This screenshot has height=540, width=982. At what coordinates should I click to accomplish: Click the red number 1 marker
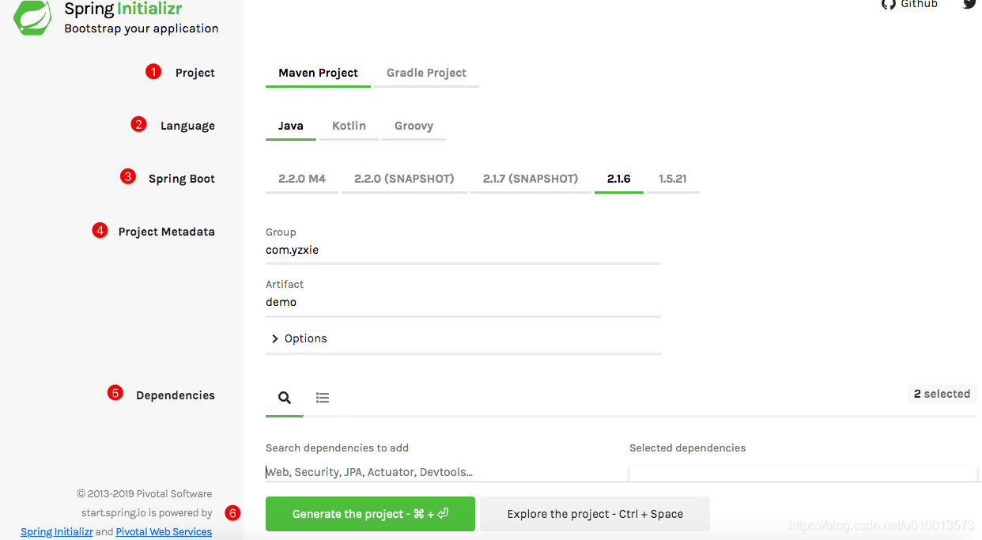click(153, 72)
